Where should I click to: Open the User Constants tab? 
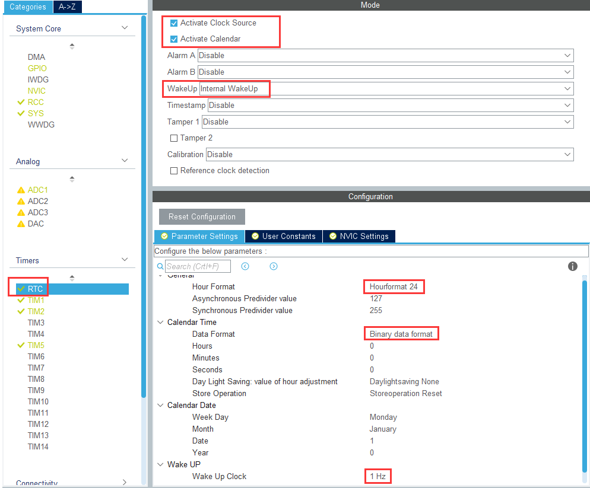click(x=284, y=236)
